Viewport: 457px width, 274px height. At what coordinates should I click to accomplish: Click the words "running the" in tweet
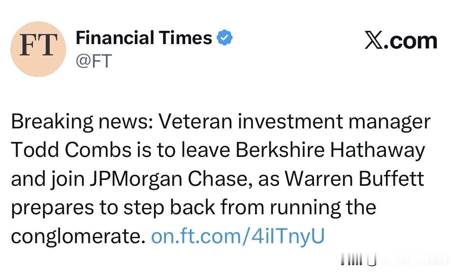pyautogui.click(x=323, y=208)
